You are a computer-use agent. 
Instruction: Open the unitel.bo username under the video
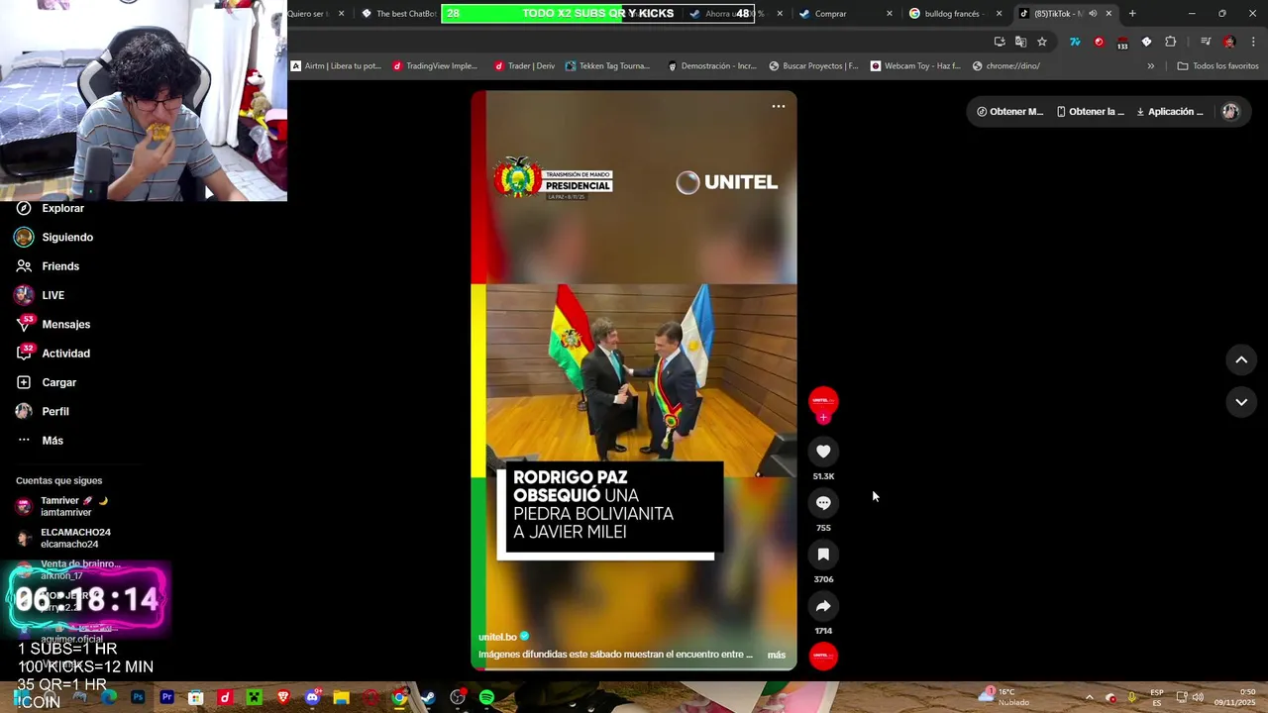point(497,637)
